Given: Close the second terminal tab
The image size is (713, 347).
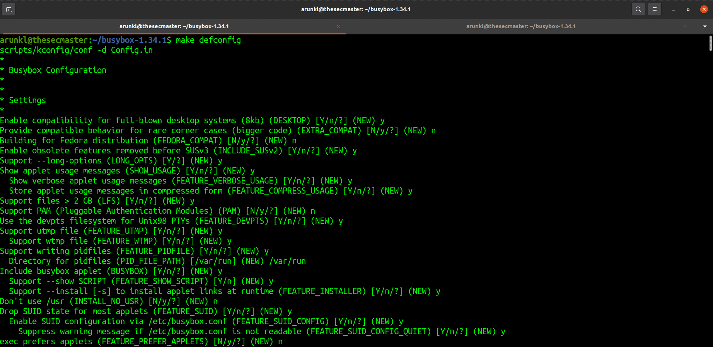Looking at the screenshot, I should tap(685, 26).
